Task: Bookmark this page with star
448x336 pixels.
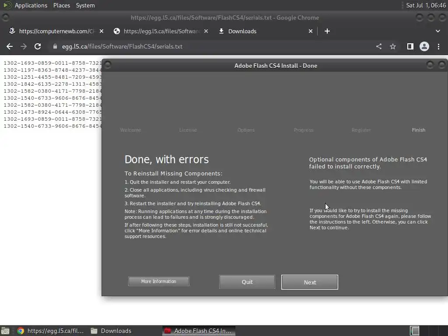Action: pyautogui.click(x=393, y=46)
